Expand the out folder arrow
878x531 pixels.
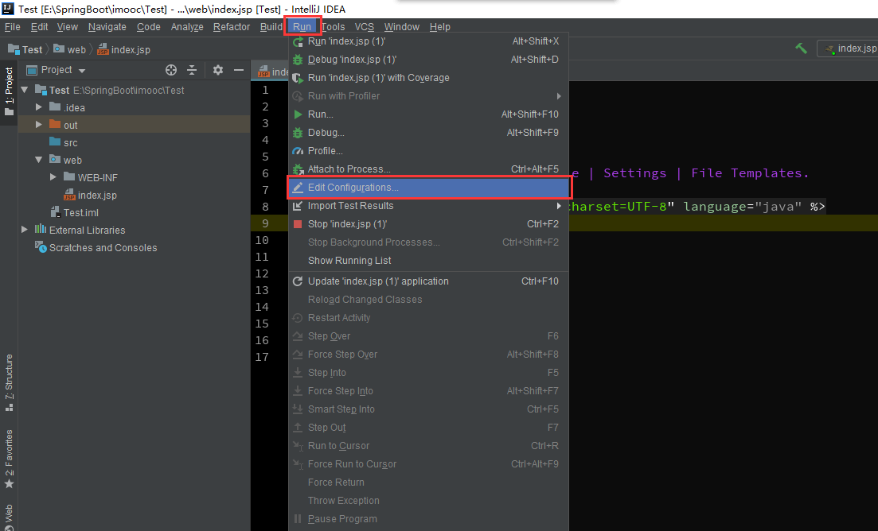point(39,125)
